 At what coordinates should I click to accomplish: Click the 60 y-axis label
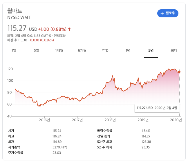[x=10, y=104]
